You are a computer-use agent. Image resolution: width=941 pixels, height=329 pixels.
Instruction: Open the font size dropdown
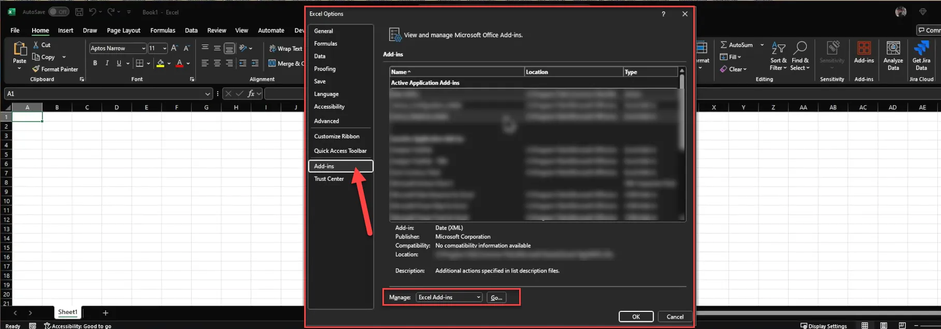pyautogui.click(x=165, y=48)
